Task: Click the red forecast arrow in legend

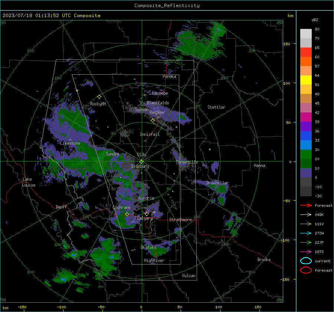Action: pyautogui.click(x=306, y=205)
